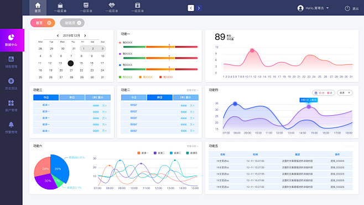
Task: Click the 89 value above monthly chart
Action: [x=220, y=37]
